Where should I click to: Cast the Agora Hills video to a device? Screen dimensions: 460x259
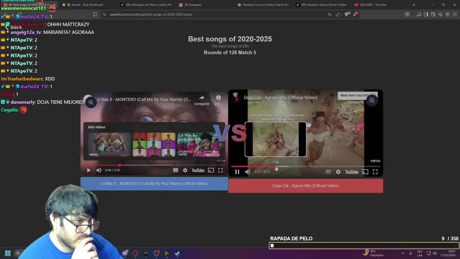(365, 172)
